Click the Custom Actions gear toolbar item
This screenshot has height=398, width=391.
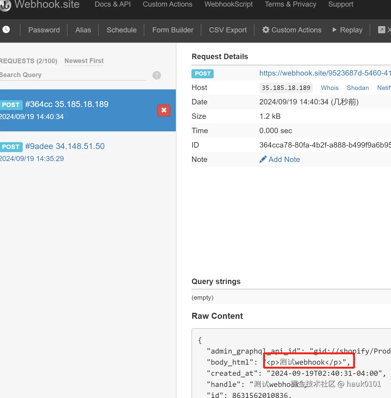tap(292, 30)
